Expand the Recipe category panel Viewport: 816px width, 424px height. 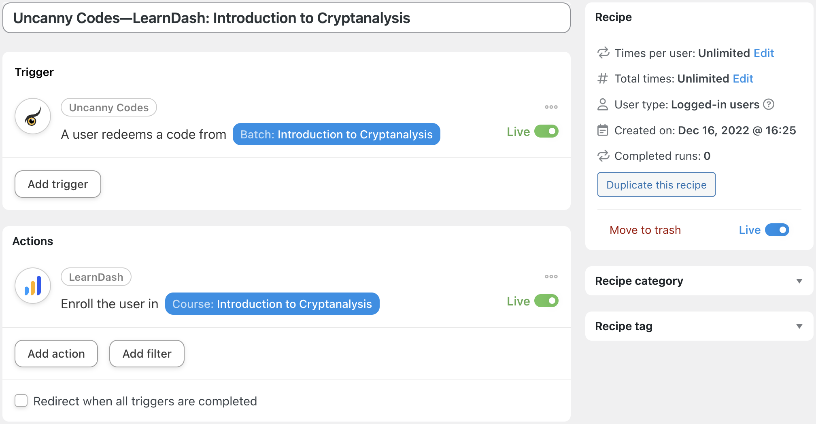coord(799,281)
